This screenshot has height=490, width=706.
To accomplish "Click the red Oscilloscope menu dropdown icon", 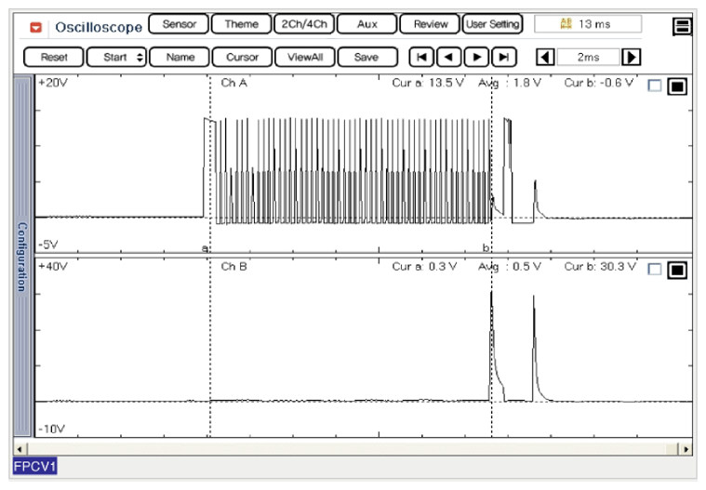I will point(36,27).
